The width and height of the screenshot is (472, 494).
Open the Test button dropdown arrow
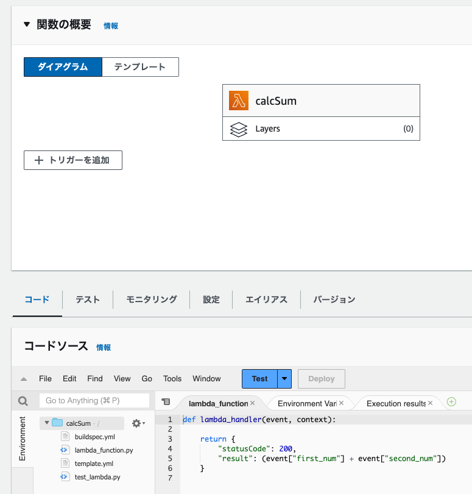(x=284, y=379)
